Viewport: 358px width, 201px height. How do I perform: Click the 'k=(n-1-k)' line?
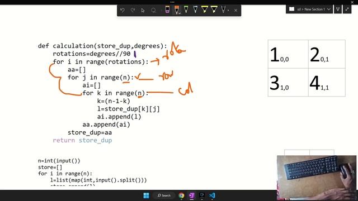click(114, 101)
